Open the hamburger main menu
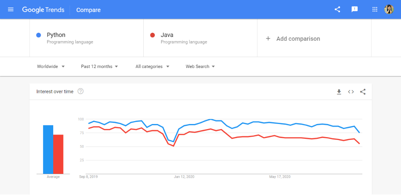This screenshot has width=401, height=196. (11, 10)
